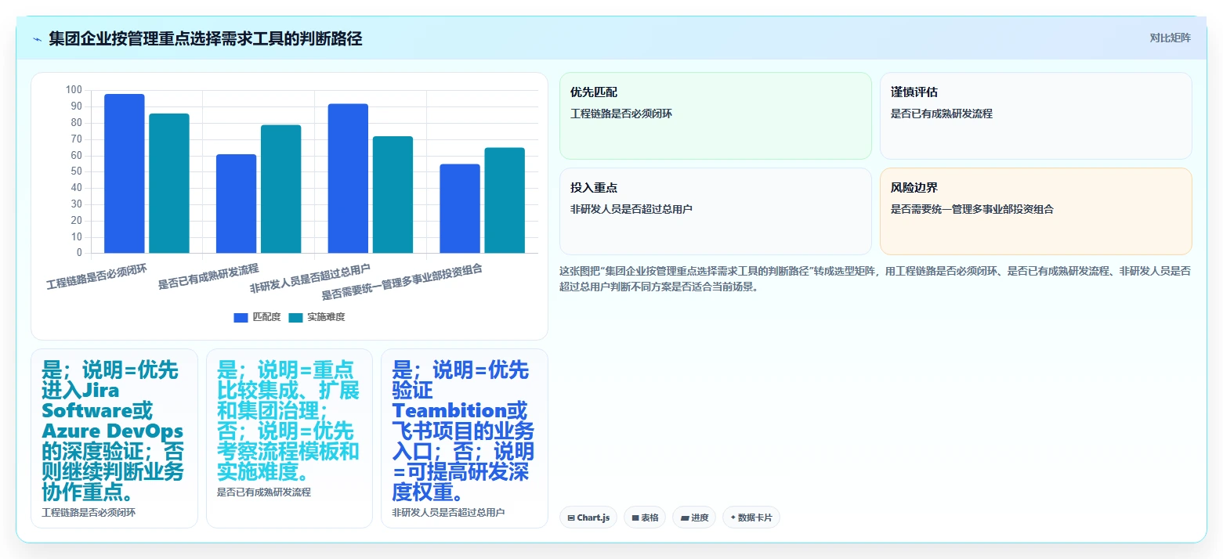This screenshot has width=1223, height=559.
Task: Click the x-axis label 是否需要统一管理多事业部投资组合
Action: (x=402, y=283)
